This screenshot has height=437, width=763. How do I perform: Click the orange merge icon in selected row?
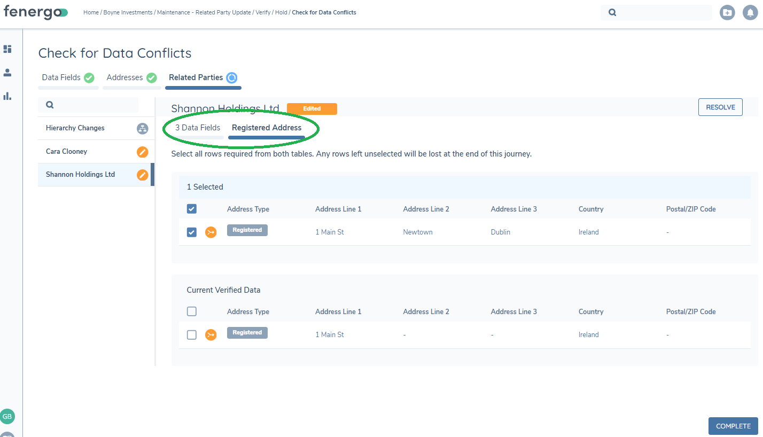pos(211,232)
